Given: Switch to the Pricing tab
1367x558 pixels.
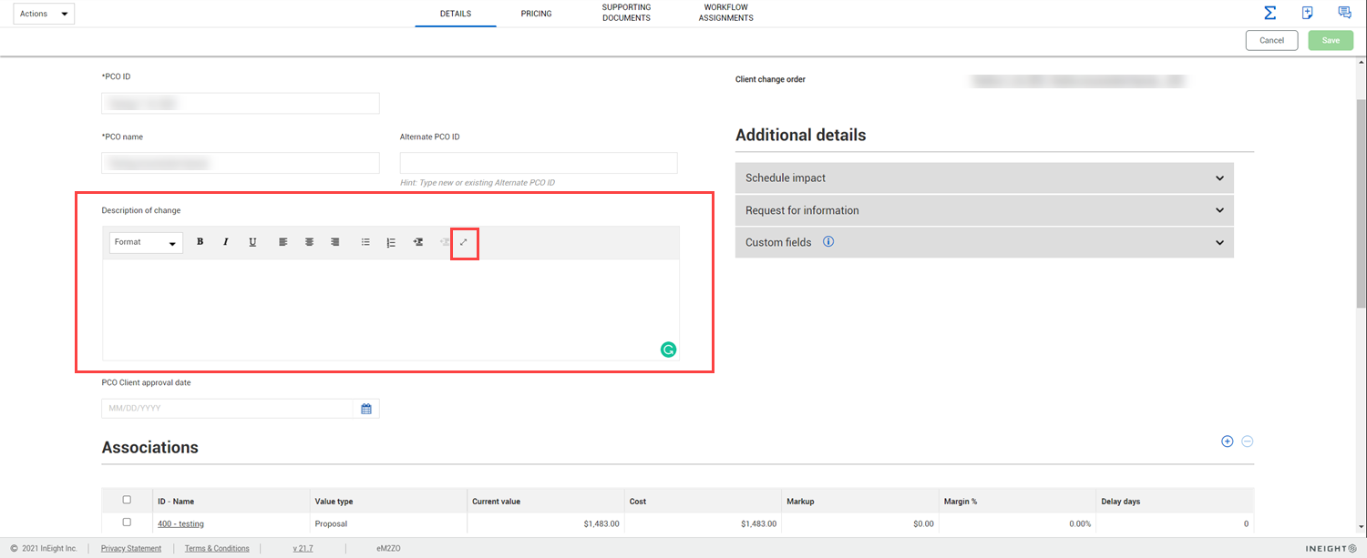Looking at the screenshot, I should [x=536, y=14].
